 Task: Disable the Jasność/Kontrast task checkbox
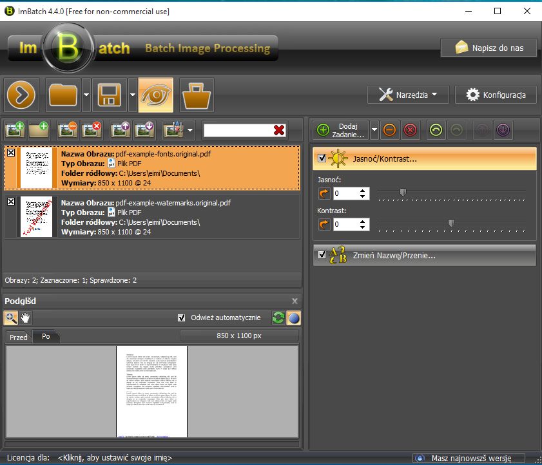coord(322,158)
